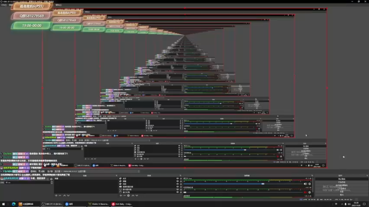This screenshot has height=207, width=369.
Task: Move the scene down in the Scenes panel
Action: pyautogui.click(x=68, y=195)
